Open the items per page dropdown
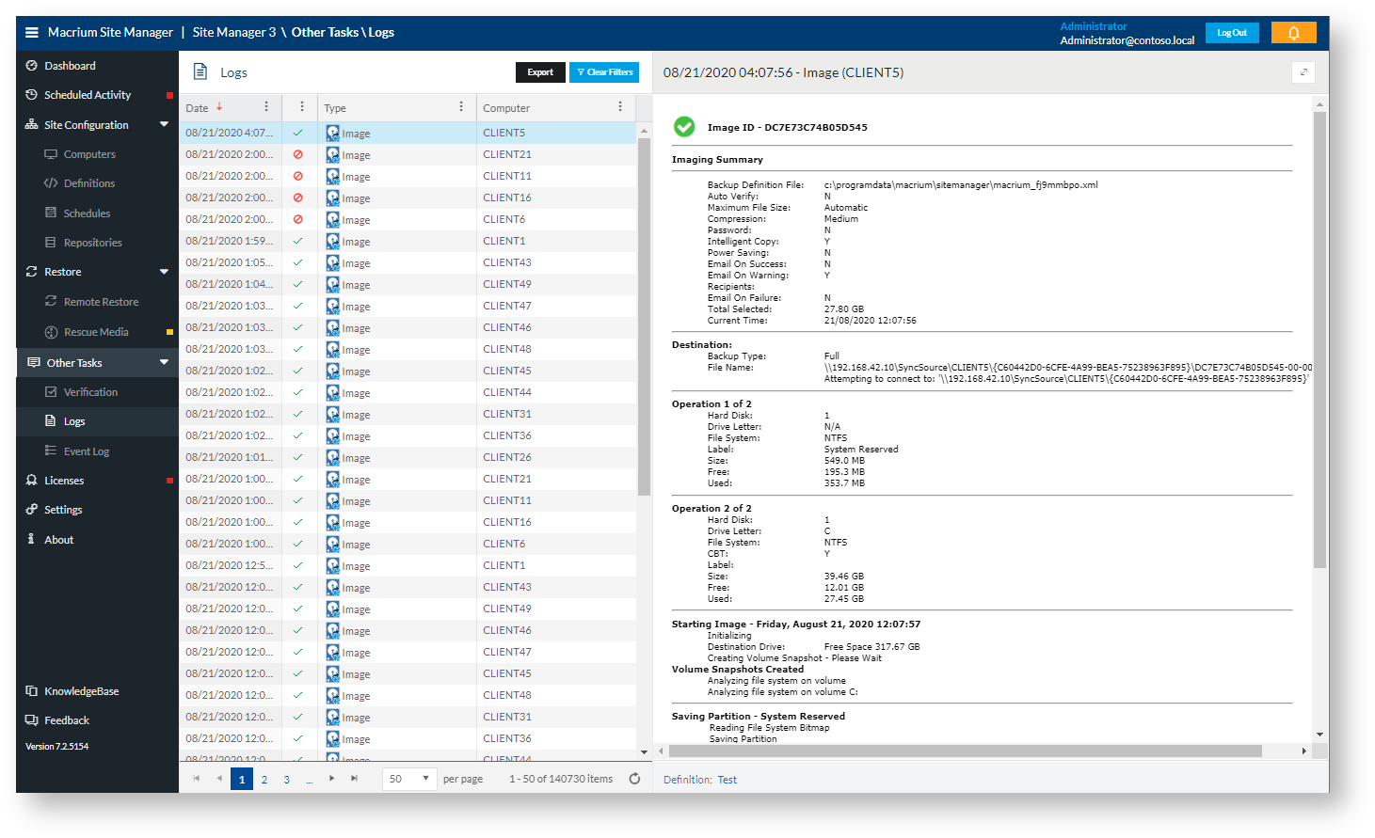The image size is (1375, 838). (409, 779)
